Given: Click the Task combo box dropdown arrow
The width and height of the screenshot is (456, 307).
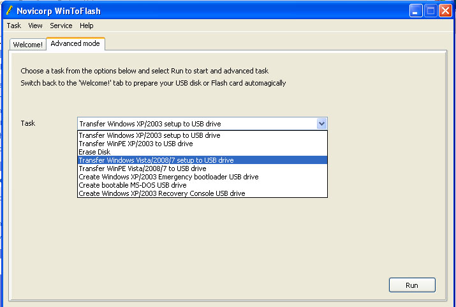Looking at the screenshot, I should point(321,124).
